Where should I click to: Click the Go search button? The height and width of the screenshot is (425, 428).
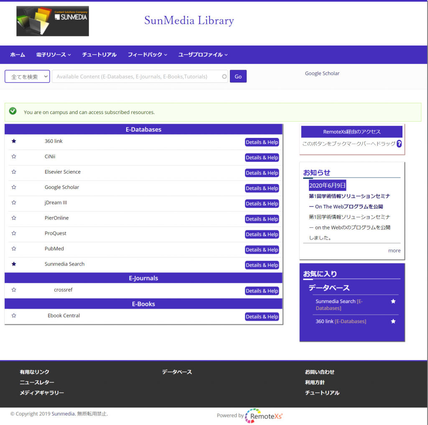[238, 76]
